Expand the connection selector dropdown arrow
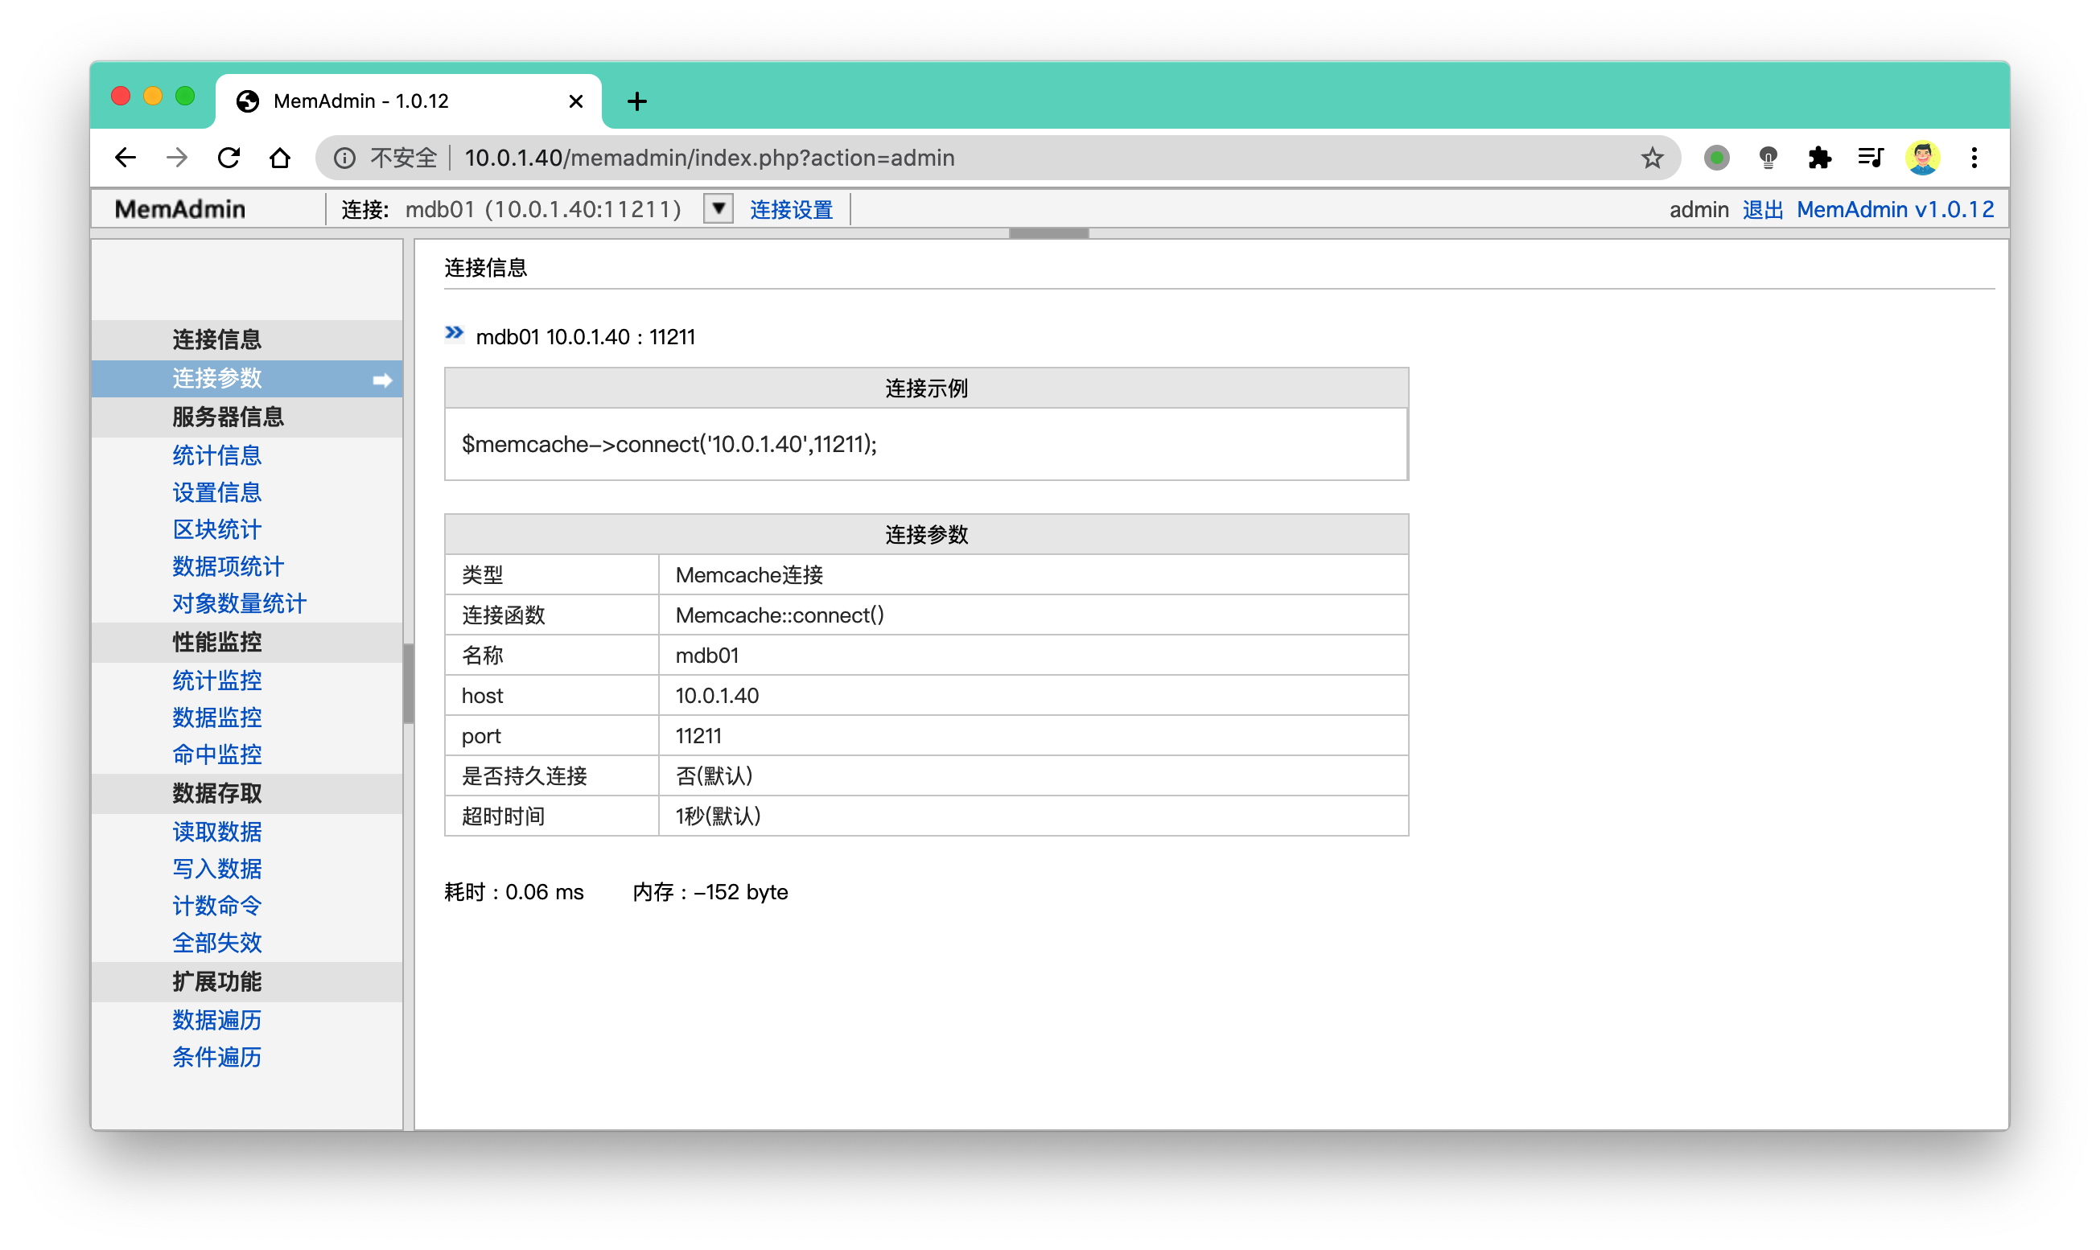The height and width of the screenshot is (1250, 2100). 718,208
